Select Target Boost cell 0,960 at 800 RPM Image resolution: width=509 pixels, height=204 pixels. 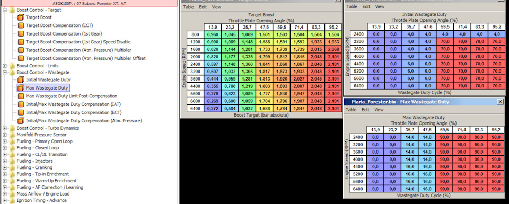(x=213, y=34)
